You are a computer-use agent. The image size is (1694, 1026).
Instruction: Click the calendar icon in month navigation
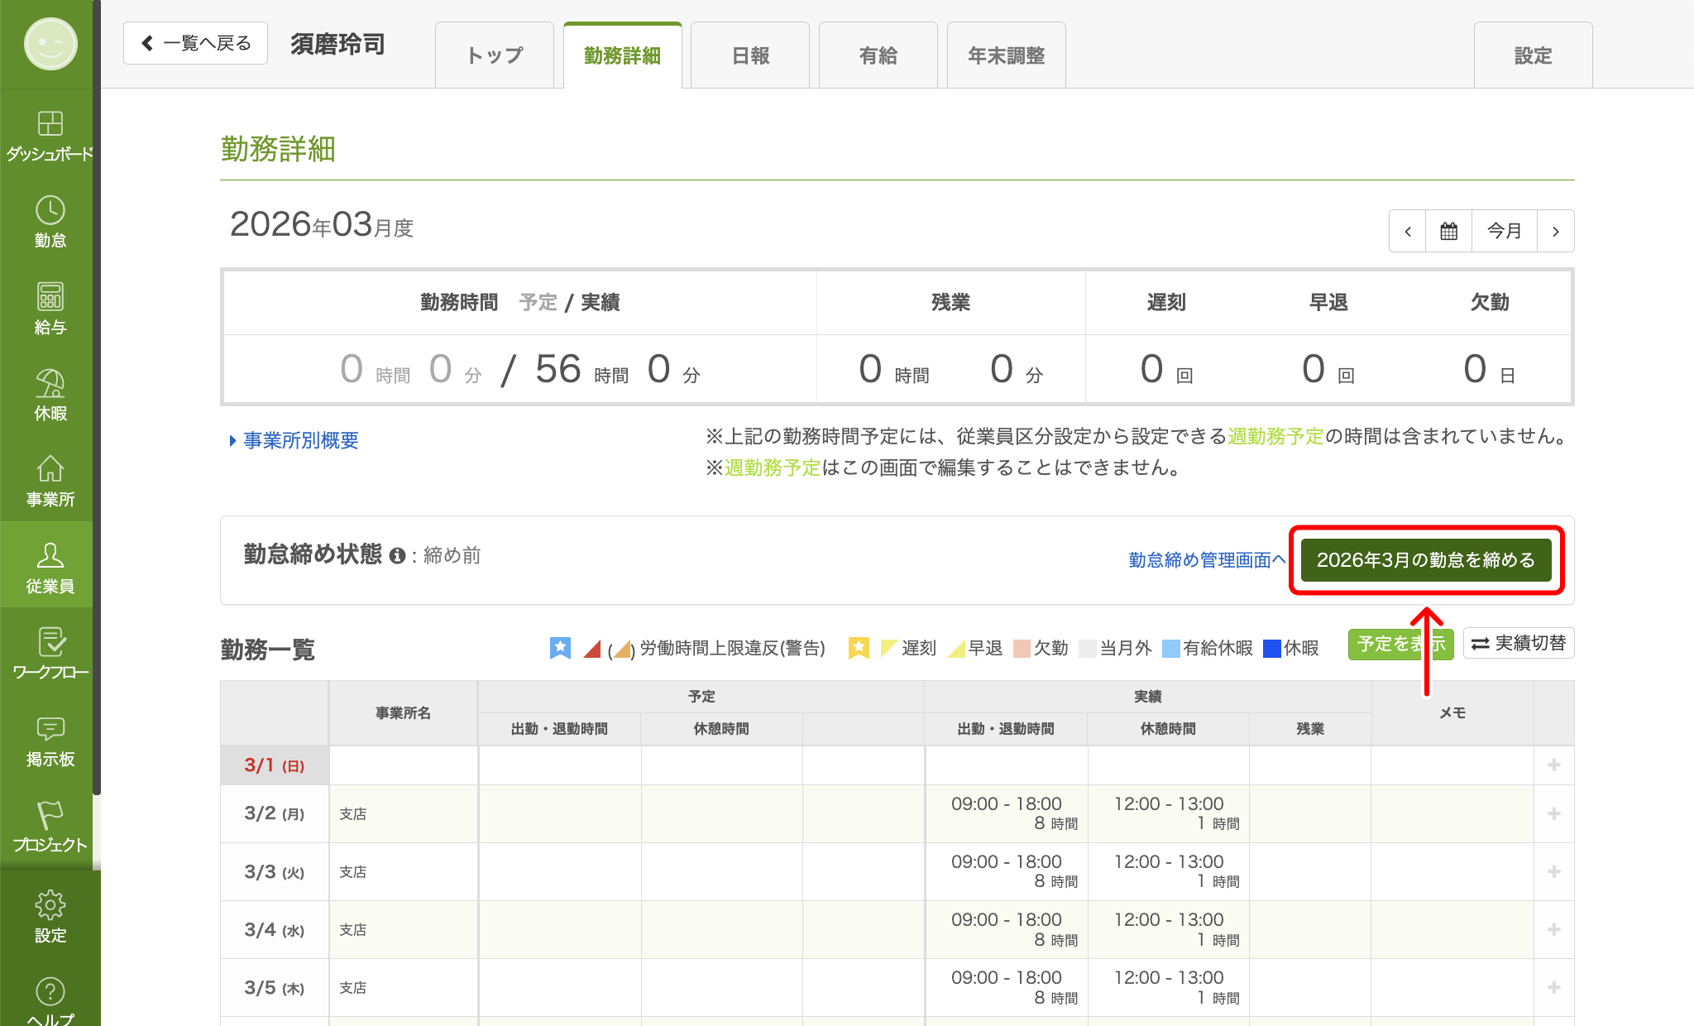(x=1448, y=231)
